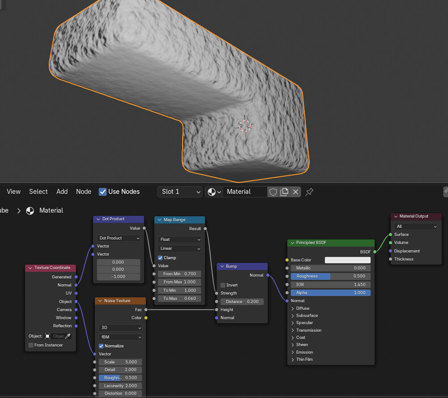Open the Float data type dropdown

(179, 240)
